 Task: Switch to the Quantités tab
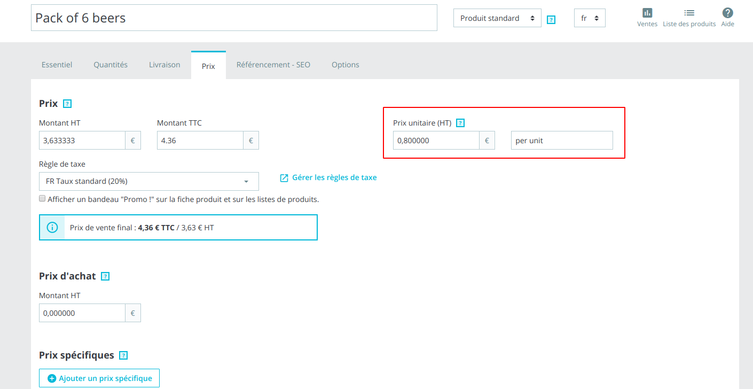pos(111,65)
